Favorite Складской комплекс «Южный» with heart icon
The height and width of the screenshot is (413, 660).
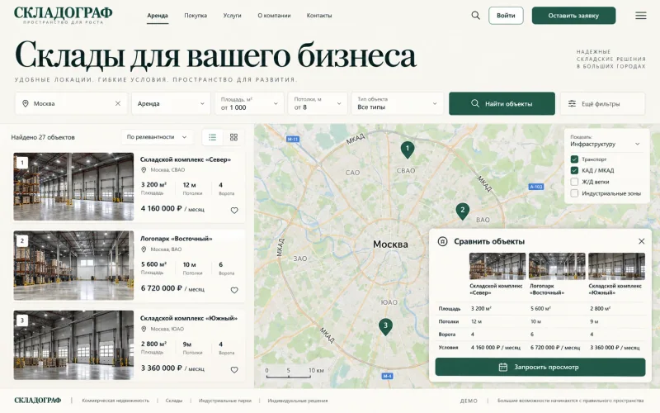[x=234, y=369]
